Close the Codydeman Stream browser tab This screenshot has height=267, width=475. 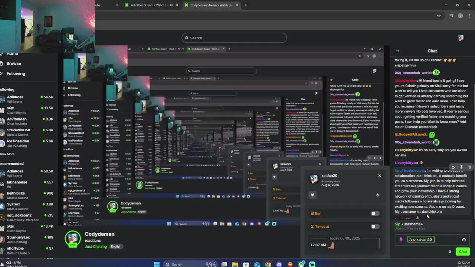(x=236, y=5)
